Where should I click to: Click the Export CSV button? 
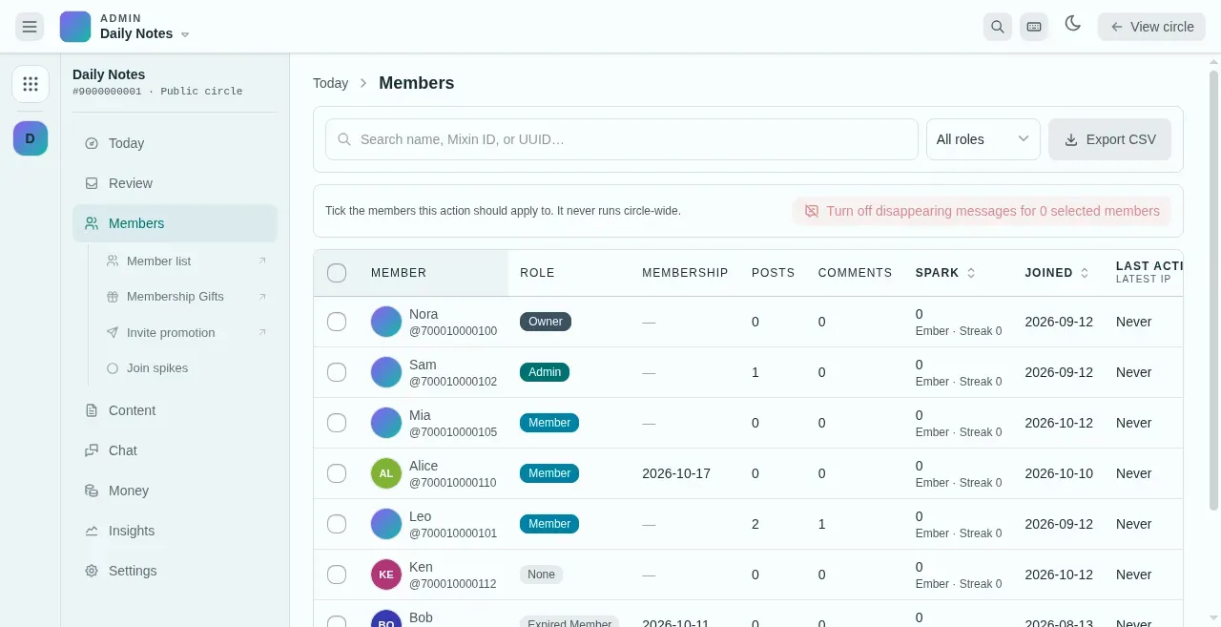(1109, 139)
